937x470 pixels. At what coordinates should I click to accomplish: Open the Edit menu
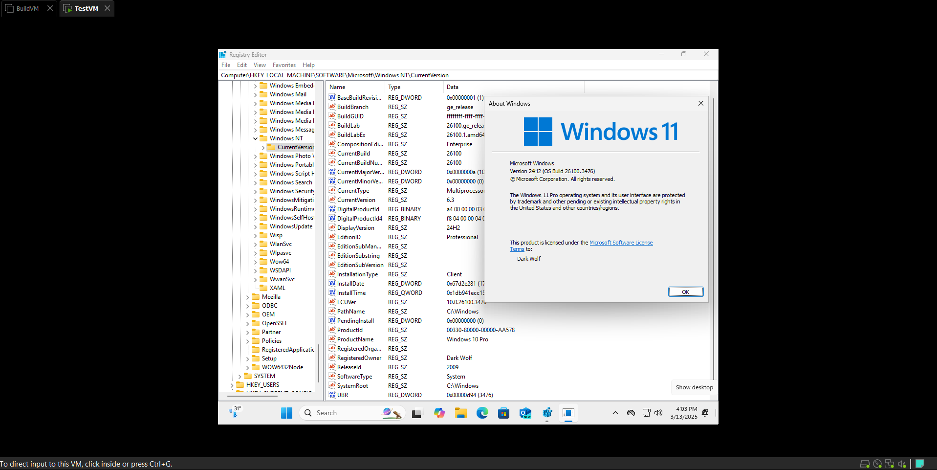(x=242, y=65)
